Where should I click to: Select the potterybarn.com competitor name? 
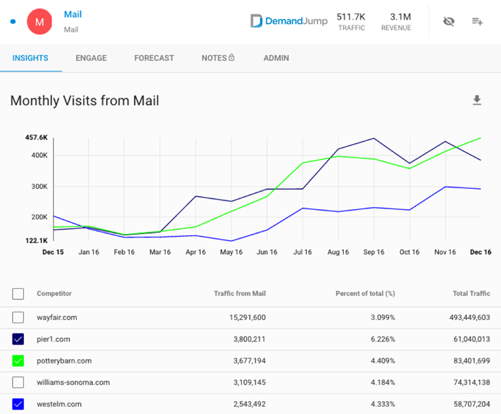pos(64,361)
